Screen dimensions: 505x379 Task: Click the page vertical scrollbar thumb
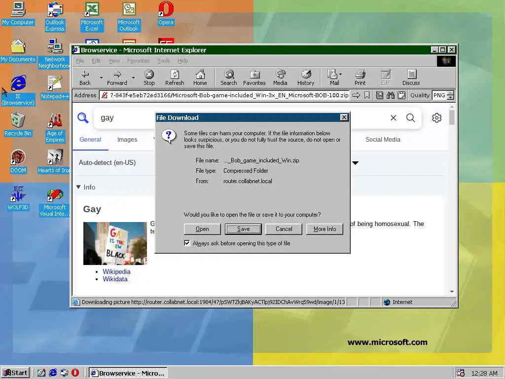pos(452,117)
